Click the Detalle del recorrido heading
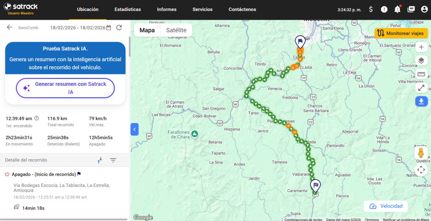Screen dimensions: 431x221 point(26,160)
